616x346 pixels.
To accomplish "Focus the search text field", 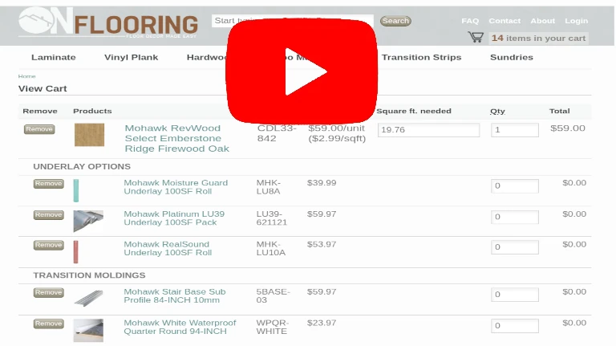I will pos(293,21).
